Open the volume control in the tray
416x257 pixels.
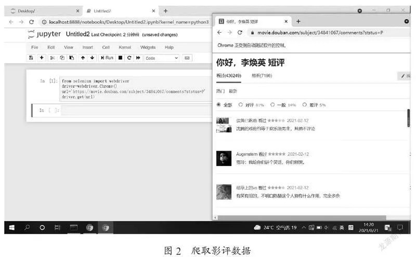(326, 227)
